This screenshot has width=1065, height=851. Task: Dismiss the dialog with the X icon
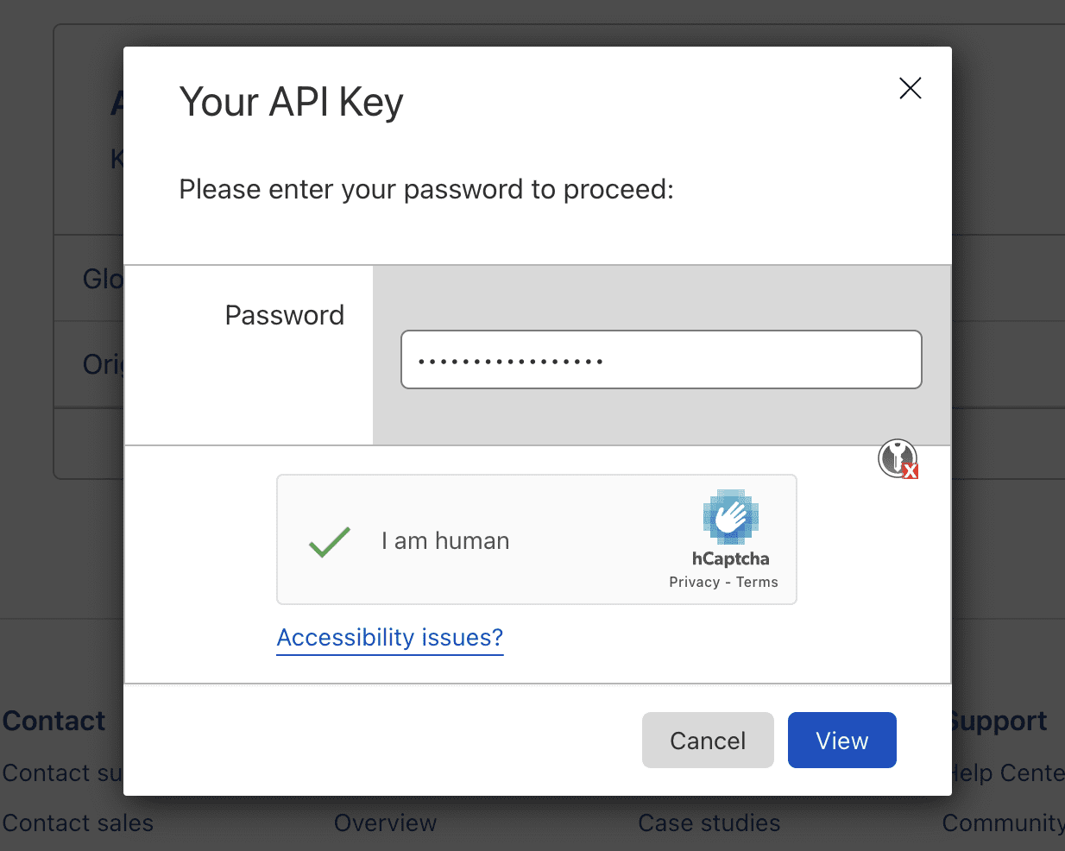click(911, 88)
